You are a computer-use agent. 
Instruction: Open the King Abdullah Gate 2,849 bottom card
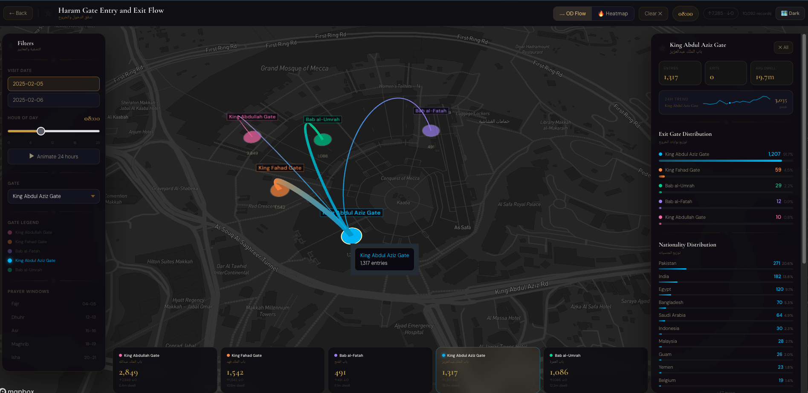point(165,370)
